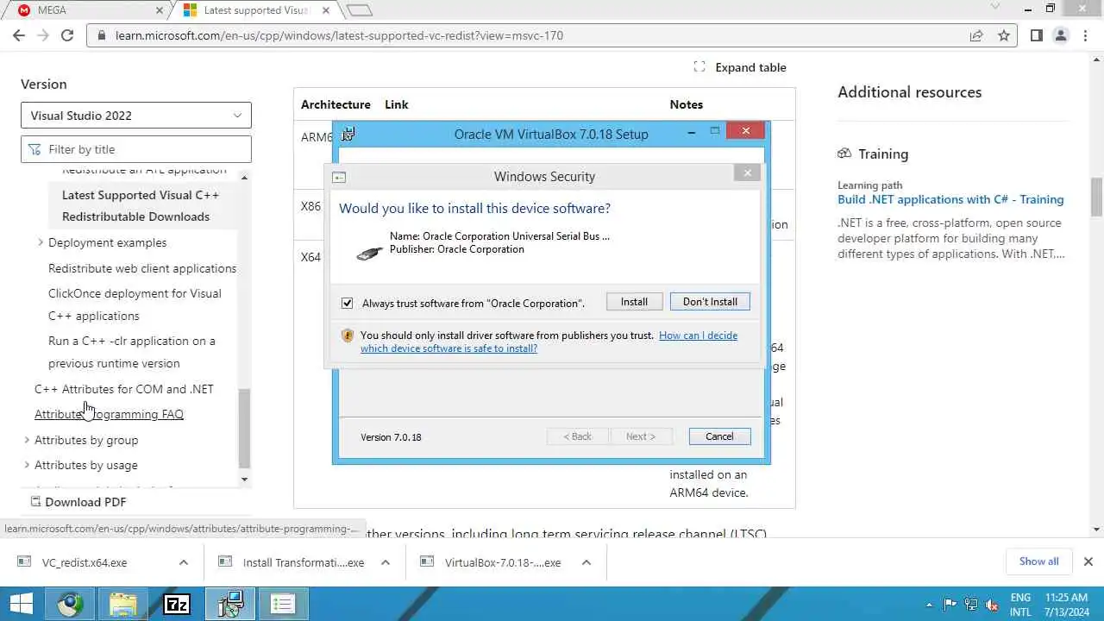
Task: Click the page vertical scrollbar thumb
Action: (1097, 198)
